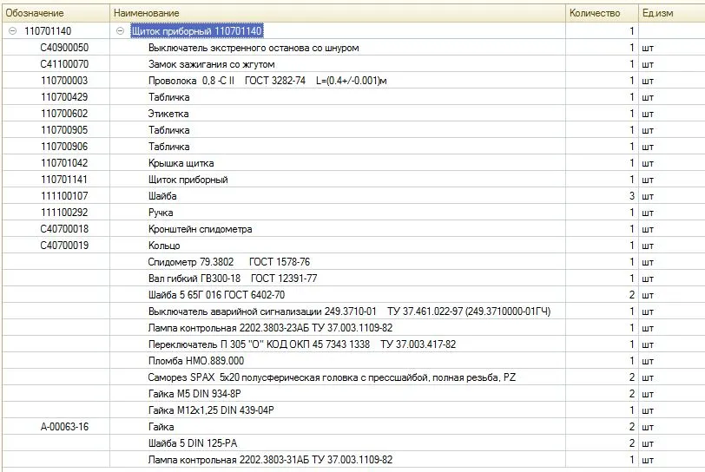Select designation 110701042
705x472 pixels.
(x=64, y=163)
